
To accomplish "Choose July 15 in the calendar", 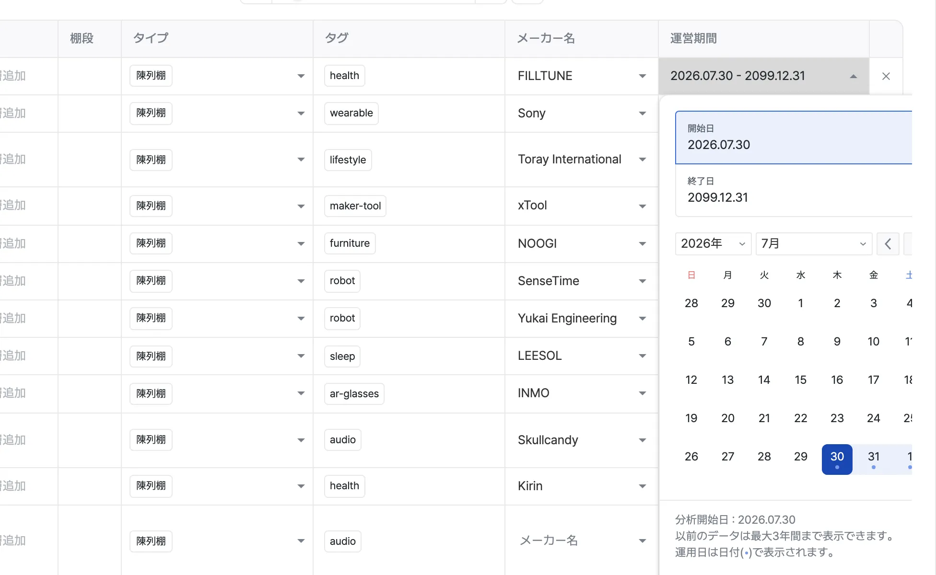I will click(x=801, y=380).
